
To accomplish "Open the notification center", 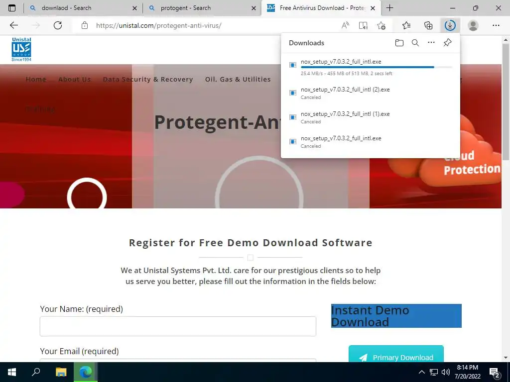I will coord(495,372).
